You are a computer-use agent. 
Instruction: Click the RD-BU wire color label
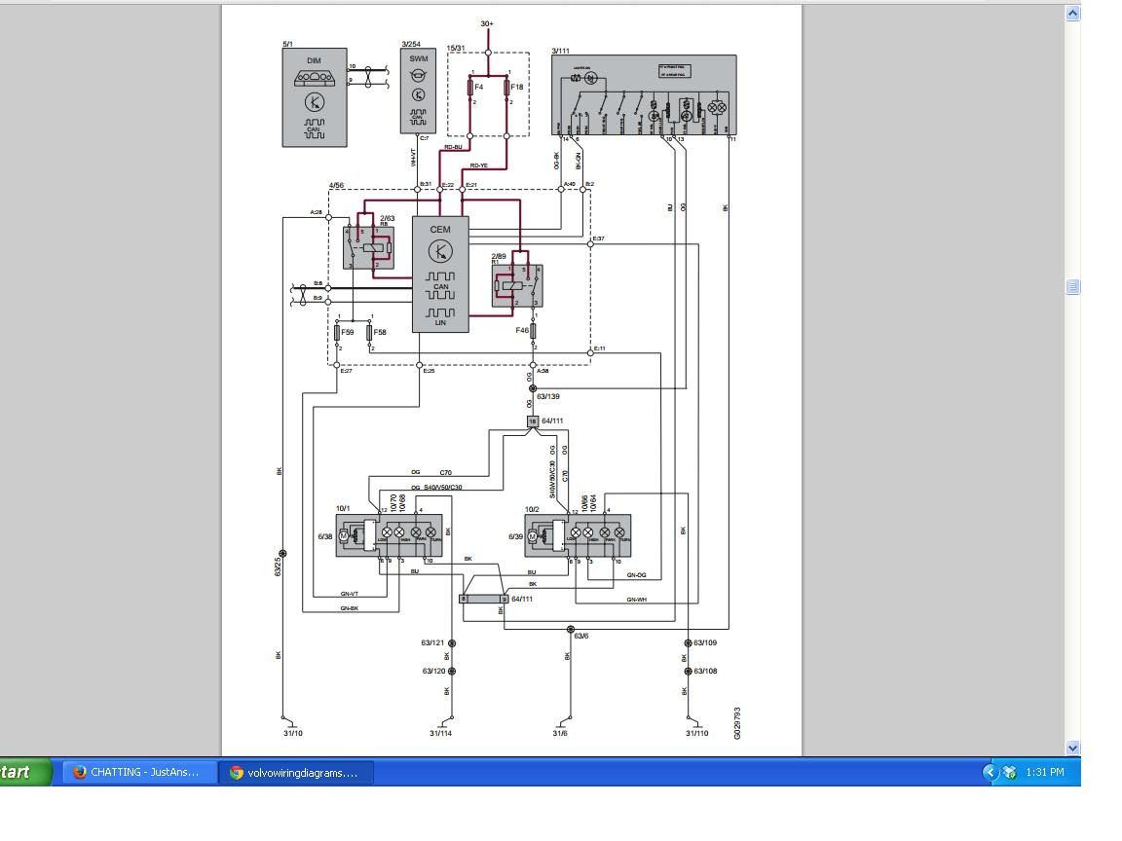pyautogui.click(x=453, y=147)
